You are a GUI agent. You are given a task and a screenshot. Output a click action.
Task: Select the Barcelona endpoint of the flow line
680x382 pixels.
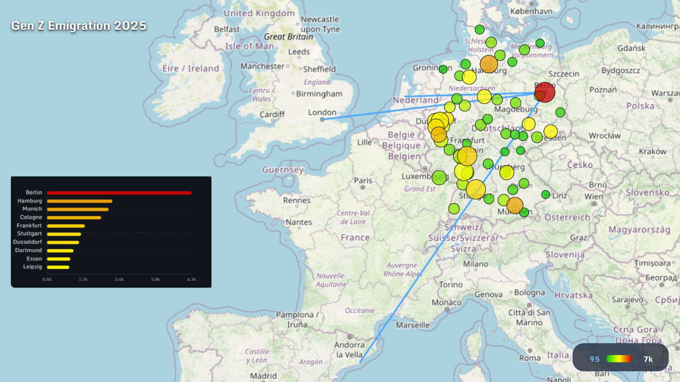[361, 361]
